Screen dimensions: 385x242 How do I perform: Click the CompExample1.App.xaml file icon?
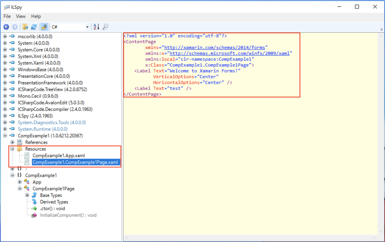coord(27,155)
